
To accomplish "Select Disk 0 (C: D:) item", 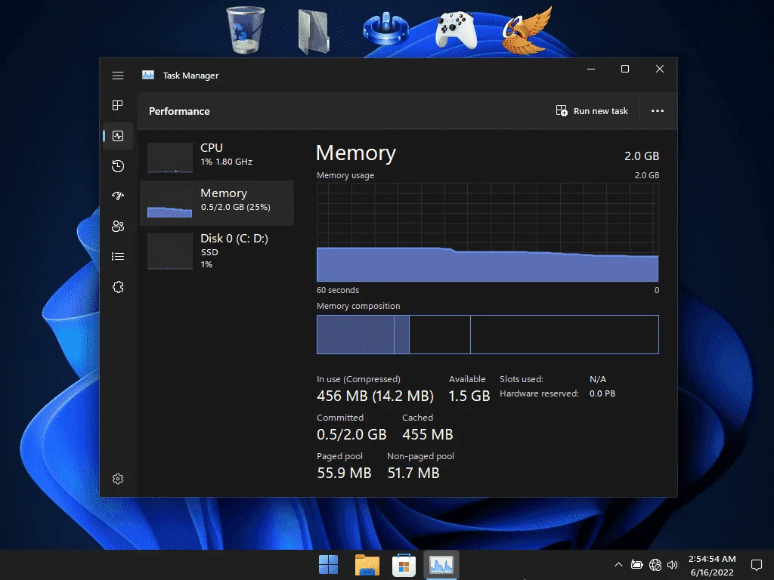I will click(x=217, y=251).
